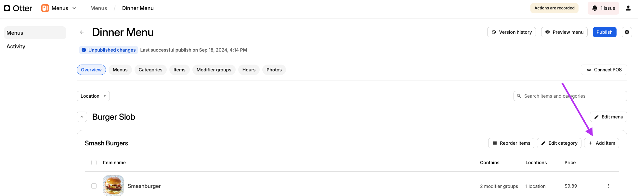Open the Location filter dropdown
The image size is (638, 196).
pyautogui.click(x=93, y=96)
